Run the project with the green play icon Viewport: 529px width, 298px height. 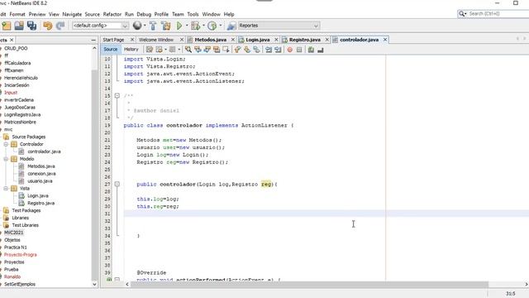[x=179, y=26]
